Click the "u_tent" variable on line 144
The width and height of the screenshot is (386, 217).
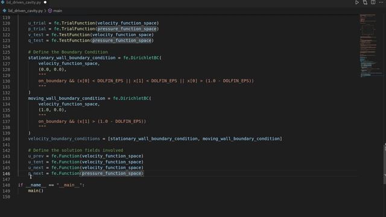[36, 162]
